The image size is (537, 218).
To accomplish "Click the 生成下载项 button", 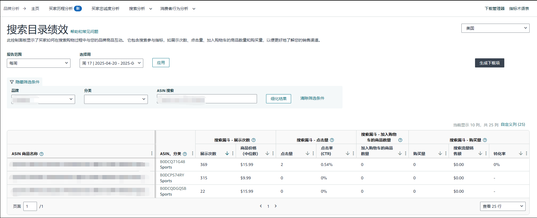I will tap(490, 63).
